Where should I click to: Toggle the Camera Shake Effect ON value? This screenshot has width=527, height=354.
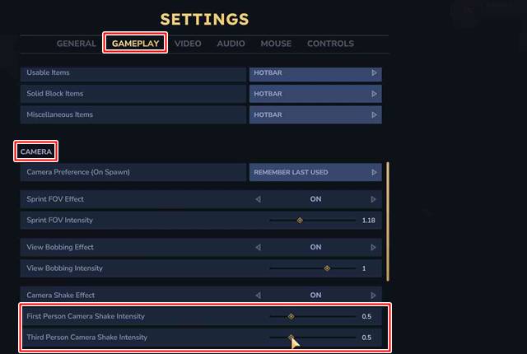click(315, 295)
